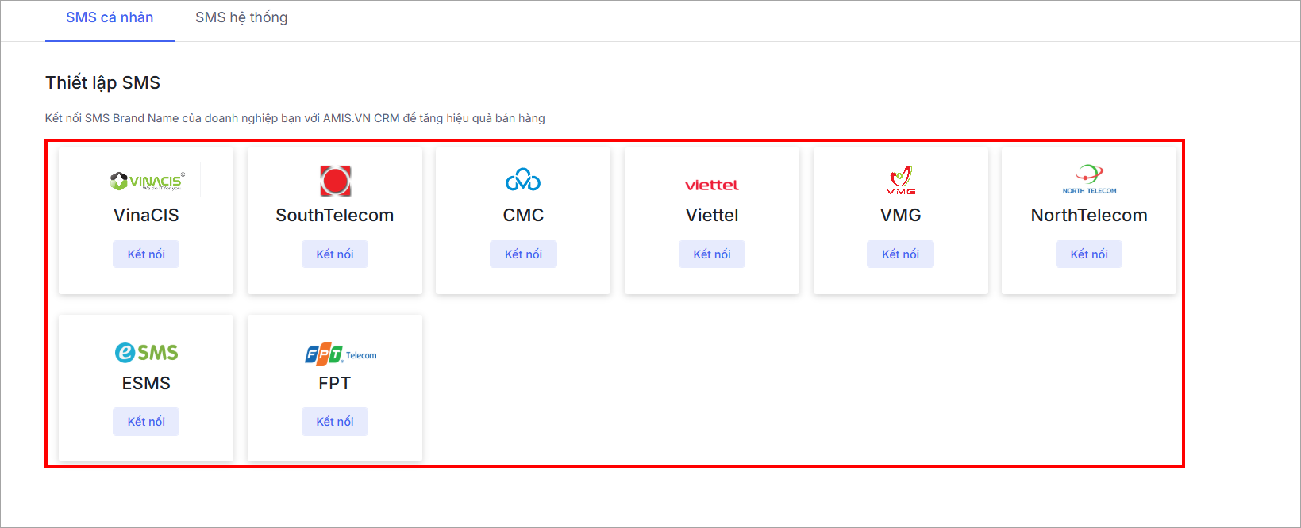Click the Viettel red logo
This screenshot has height=528, width=1301.
[x=712, y=185]
